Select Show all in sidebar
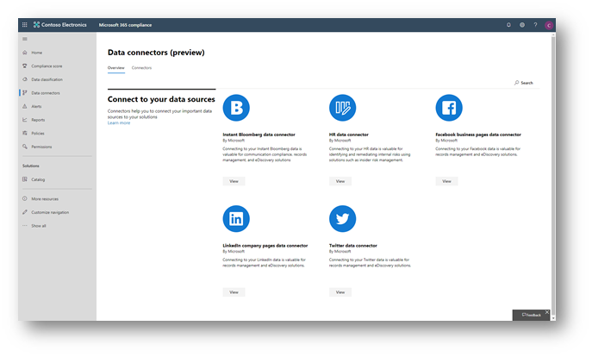Viewport: 592px width, 357px height. (39, 226)
